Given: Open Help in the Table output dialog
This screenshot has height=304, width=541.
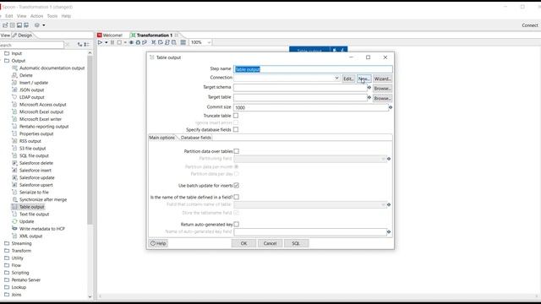Looking at the screenshot, I should tap(158, 243).
